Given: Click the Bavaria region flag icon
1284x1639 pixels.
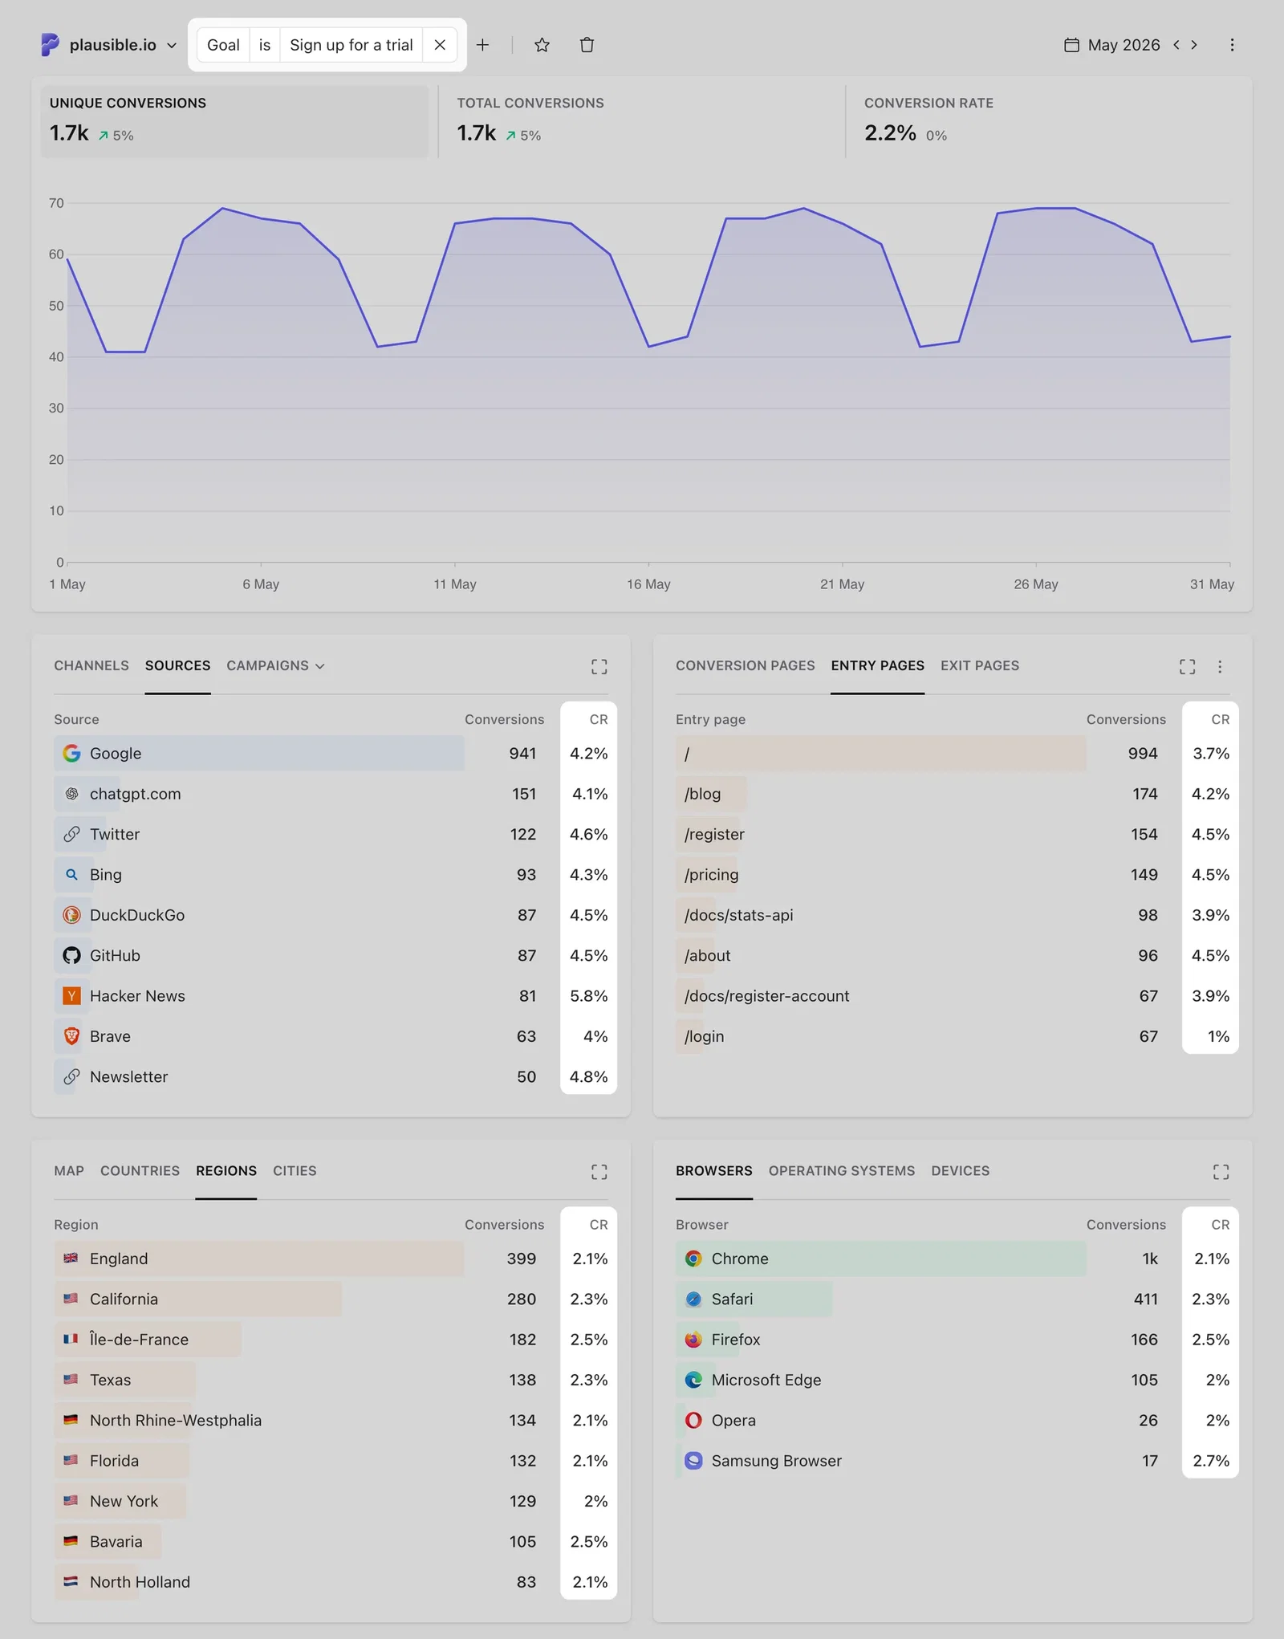Looking at the screenshot, I should [x=71, y=1540].
